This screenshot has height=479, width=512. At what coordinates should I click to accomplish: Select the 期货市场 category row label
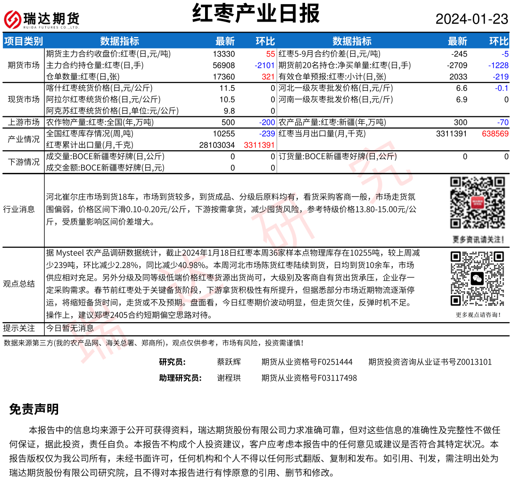pyautogui.click(x=24, y=65)
